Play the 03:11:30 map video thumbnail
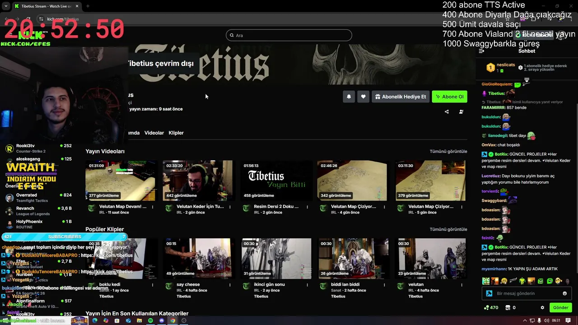 point(430,181)
